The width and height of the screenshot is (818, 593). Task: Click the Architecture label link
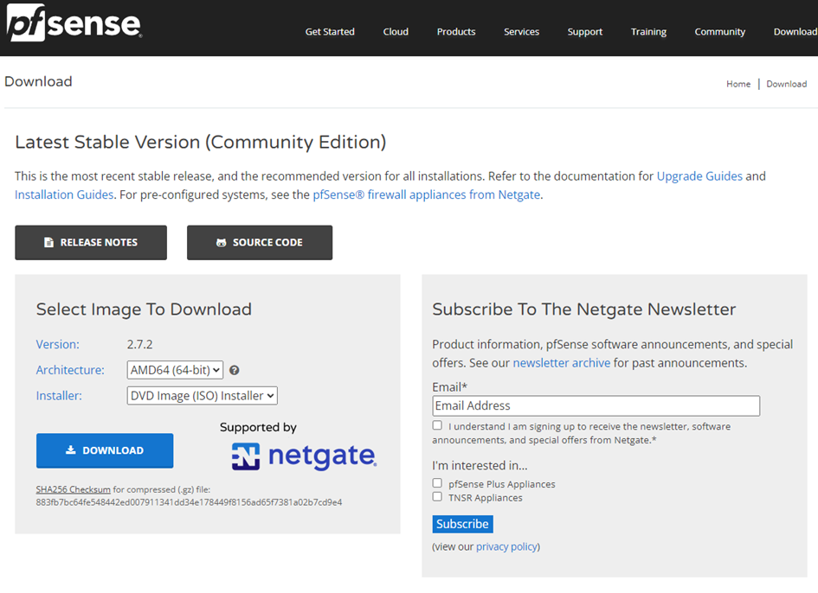tap(70, 370)
